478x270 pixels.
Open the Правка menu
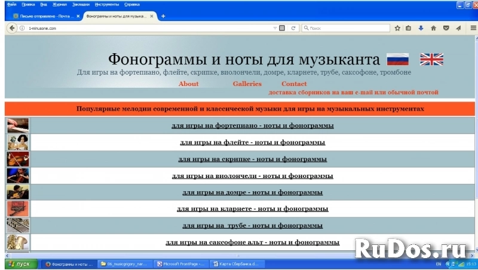click(28, 5)
